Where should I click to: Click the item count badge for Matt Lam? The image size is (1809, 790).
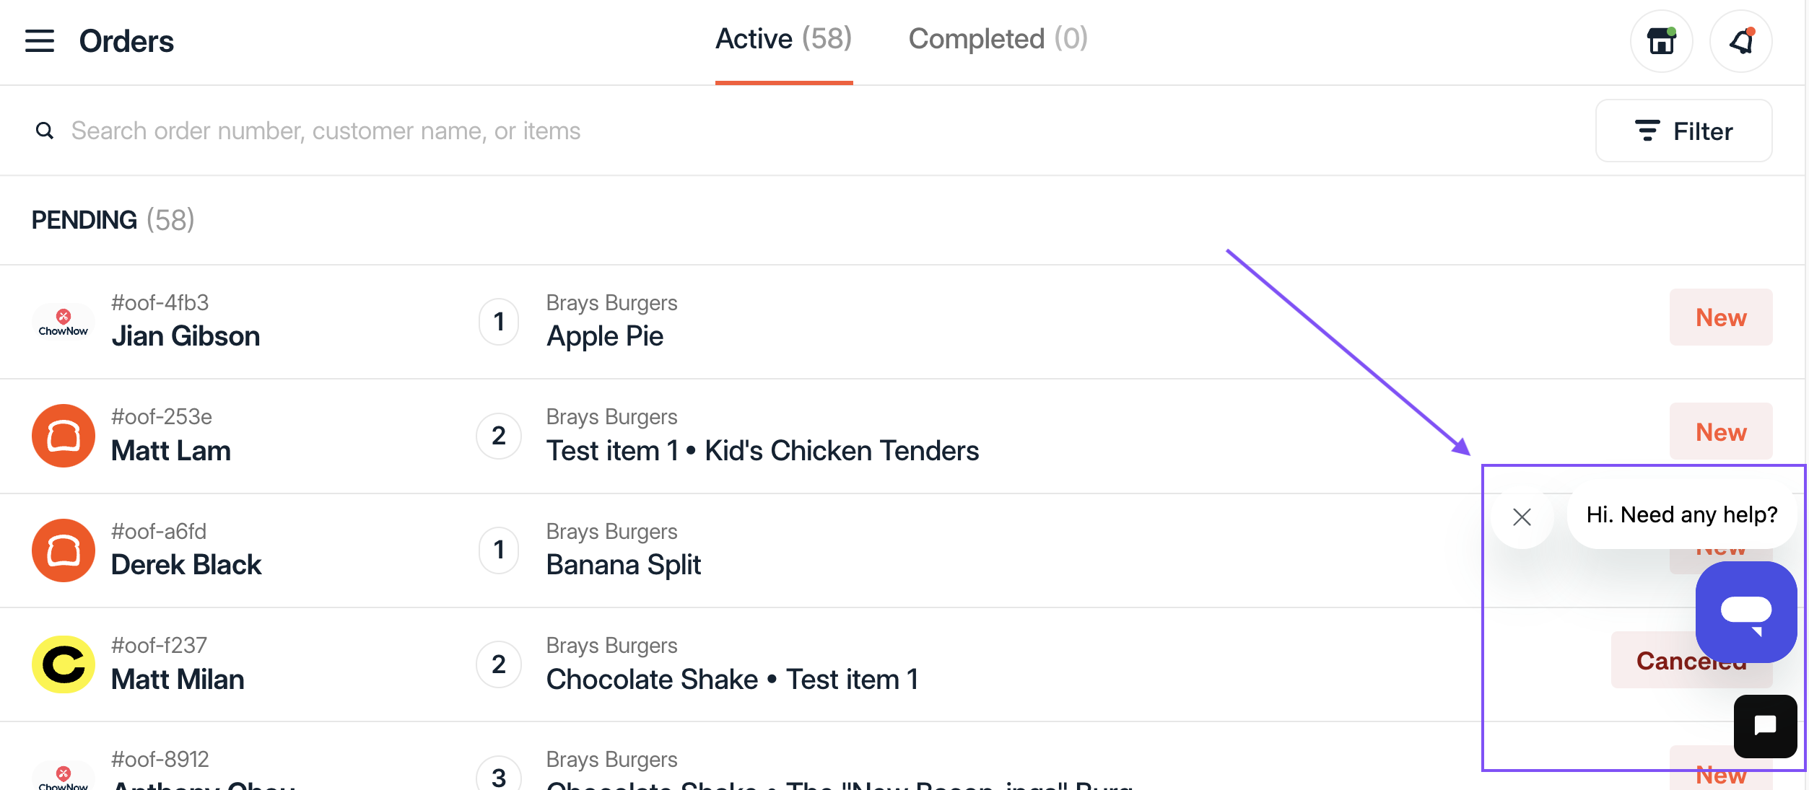[499, 436]
